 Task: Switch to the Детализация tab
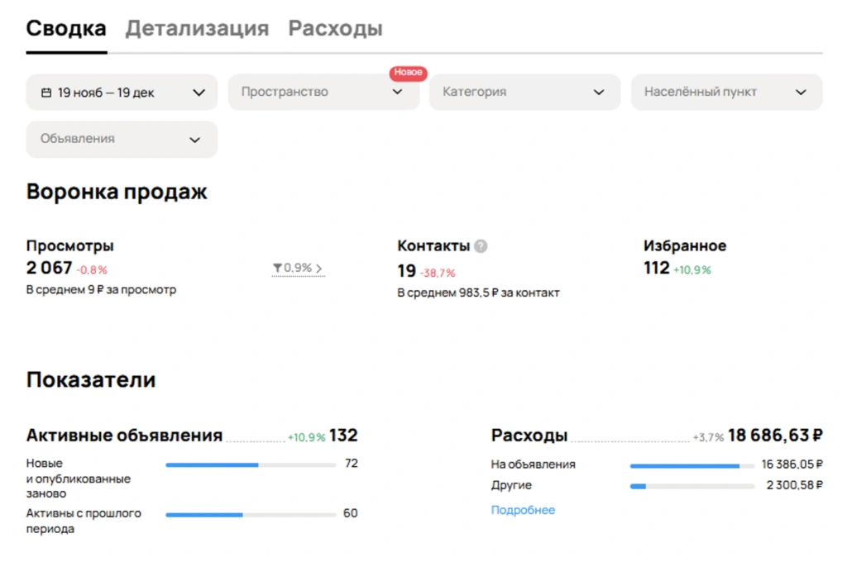pyautogui.click(x=197, y=28)
